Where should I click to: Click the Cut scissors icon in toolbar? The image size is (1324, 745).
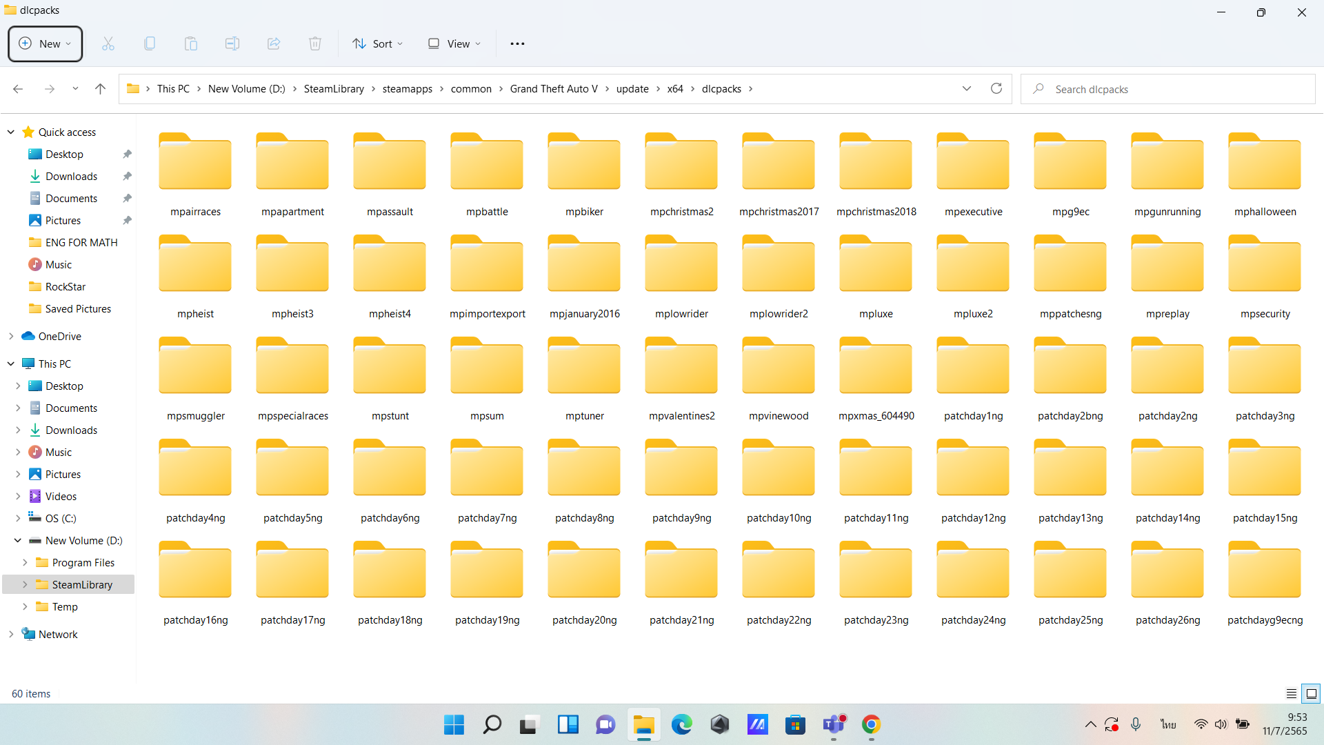pos(108,43)
